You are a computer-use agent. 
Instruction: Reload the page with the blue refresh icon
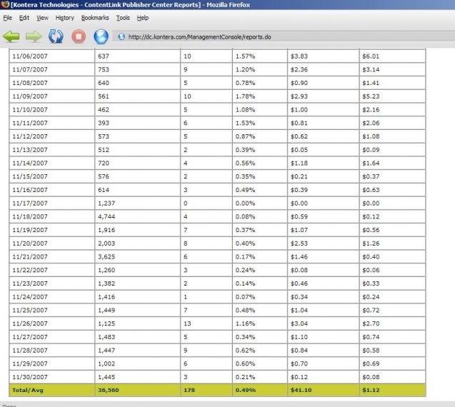tap(56, 36)
